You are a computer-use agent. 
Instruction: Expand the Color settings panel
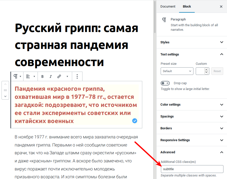[192, 104]
